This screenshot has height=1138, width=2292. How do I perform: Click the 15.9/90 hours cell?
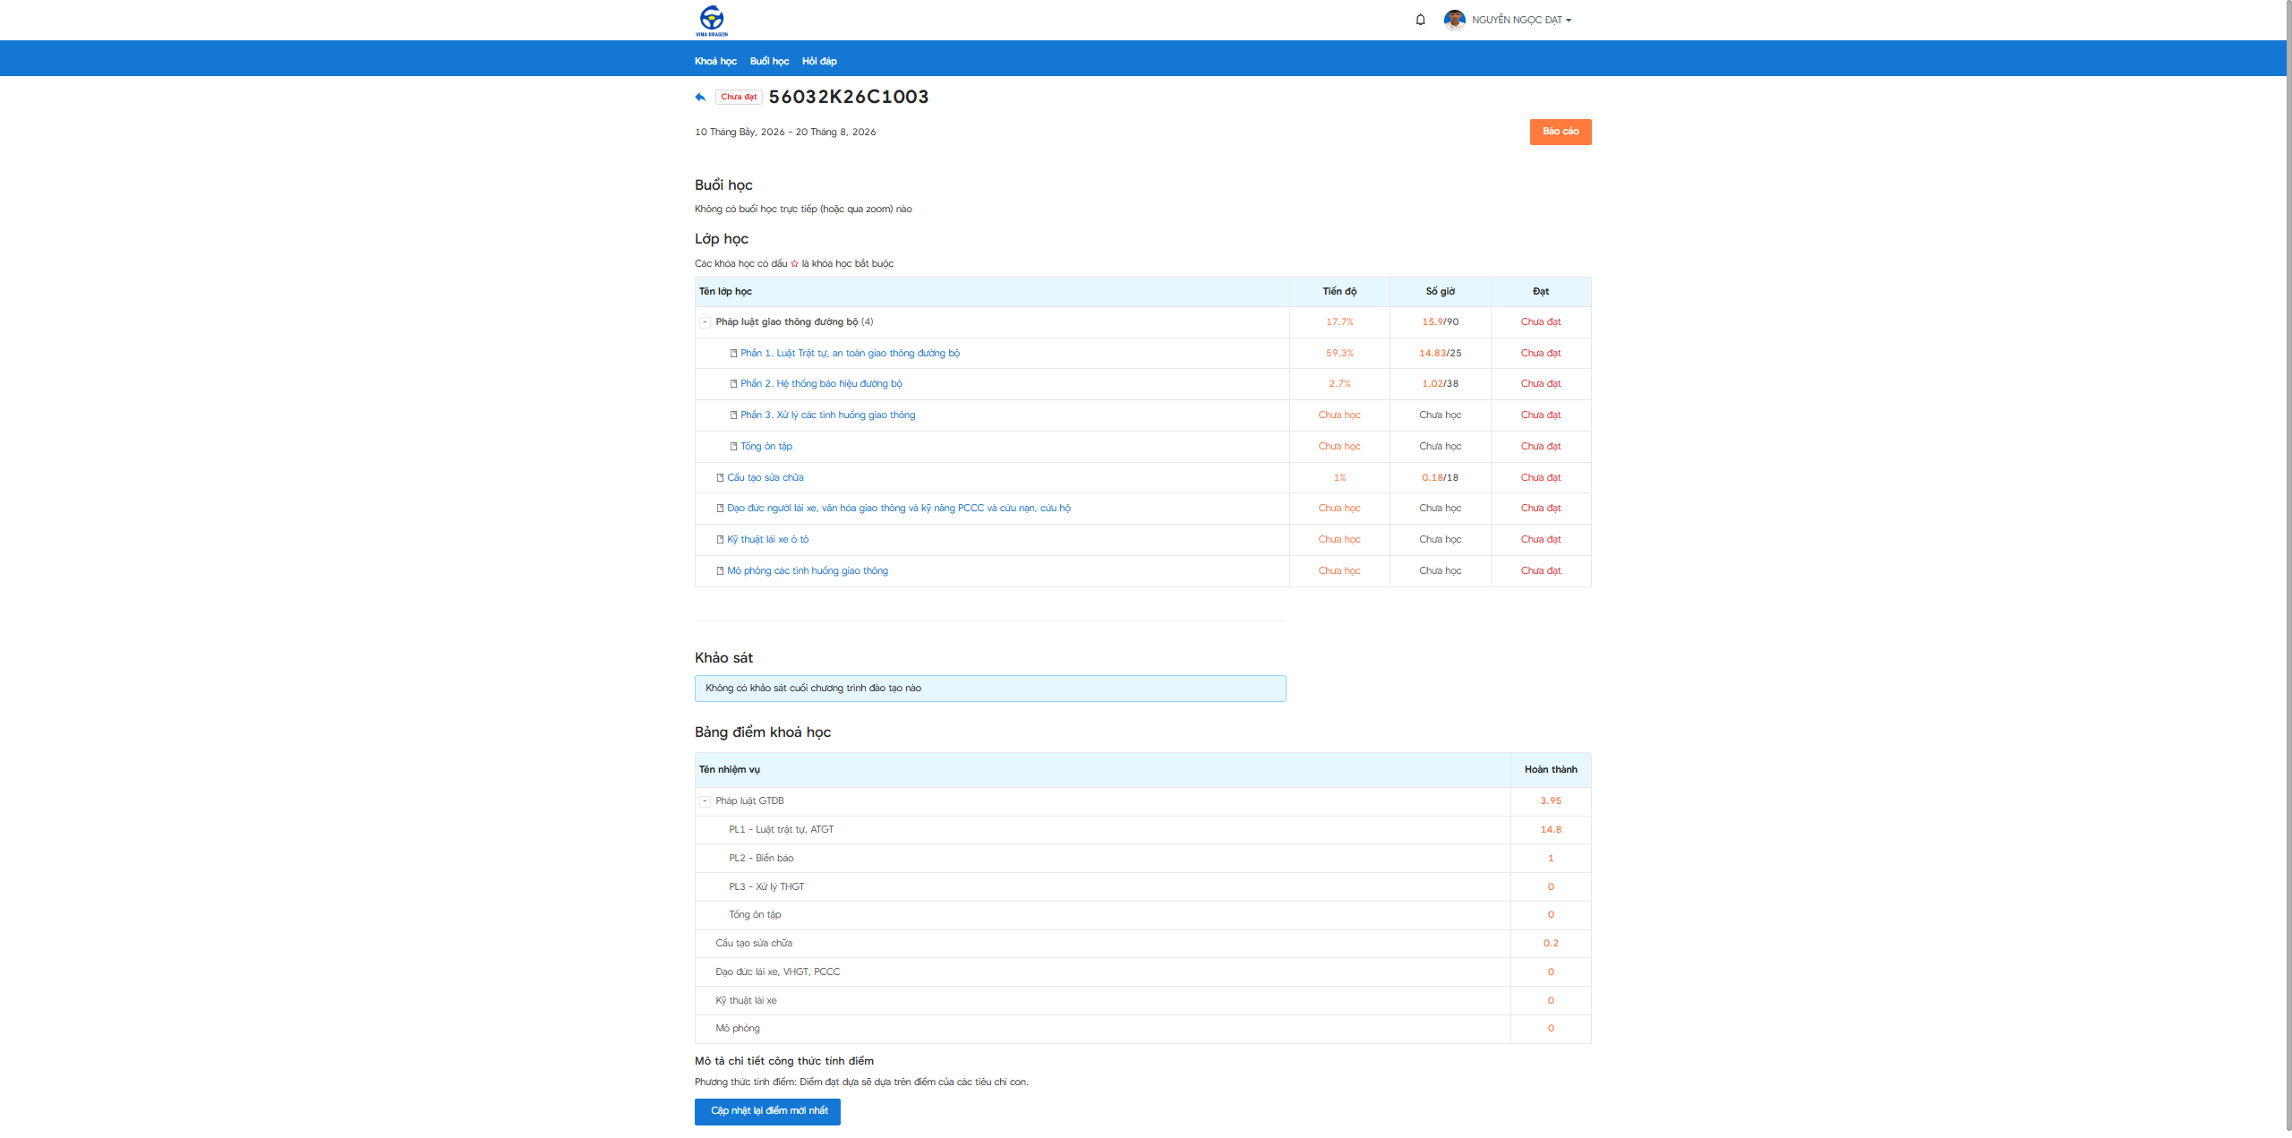tap(1440, 321)
